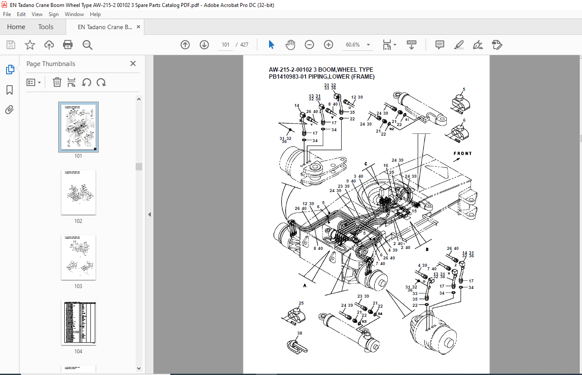Open the Attachments paperclip panel
This screenshot has height=375, width=582.
click(x=10, y=110)
